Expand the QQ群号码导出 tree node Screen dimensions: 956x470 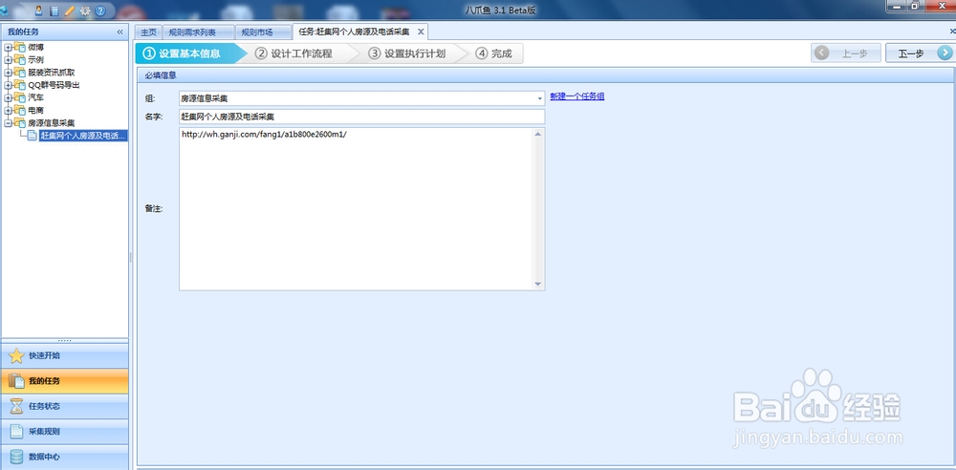tap(8, 85)
